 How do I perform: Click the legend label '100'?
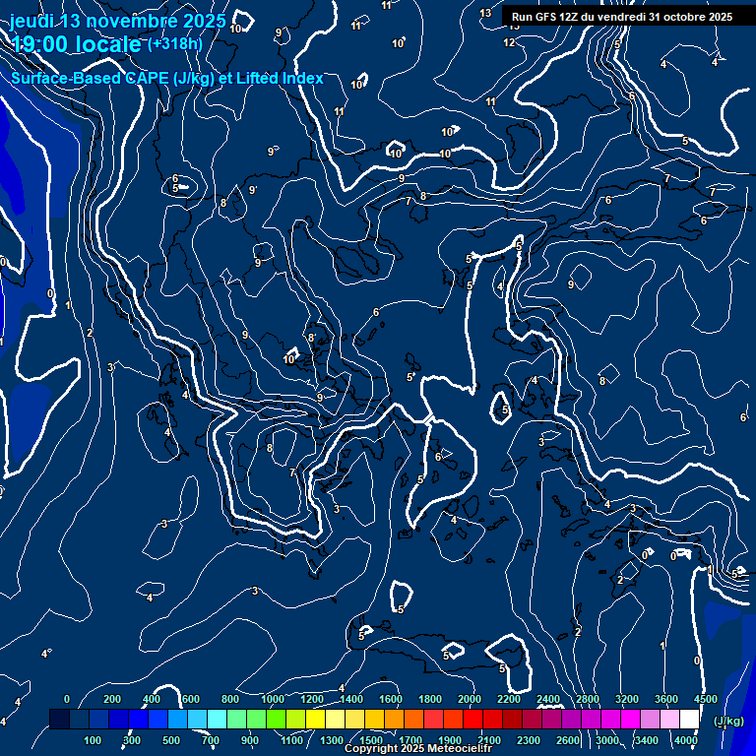tap(93, 740)
